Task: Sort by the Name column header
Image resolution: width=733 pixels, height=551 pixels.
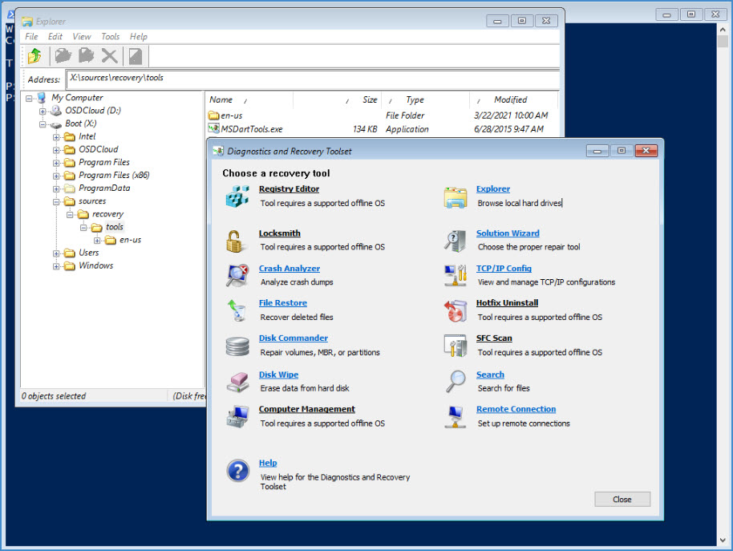Action: [x=249, y=99]
